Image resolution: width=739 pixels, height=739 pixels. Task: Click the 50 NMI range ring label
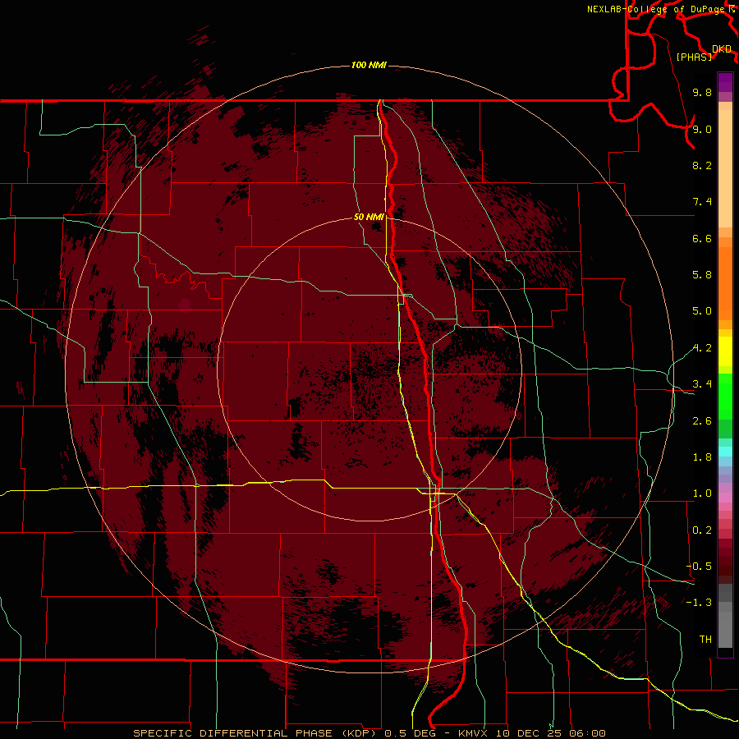point(369,217)
